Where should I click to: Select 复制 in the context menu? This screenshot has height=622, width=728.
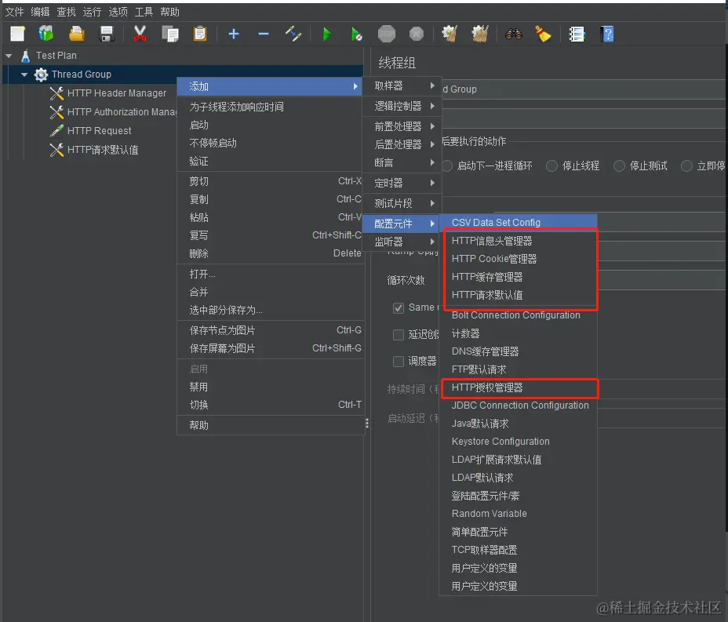pyautogui.click(x=270, y=199)
